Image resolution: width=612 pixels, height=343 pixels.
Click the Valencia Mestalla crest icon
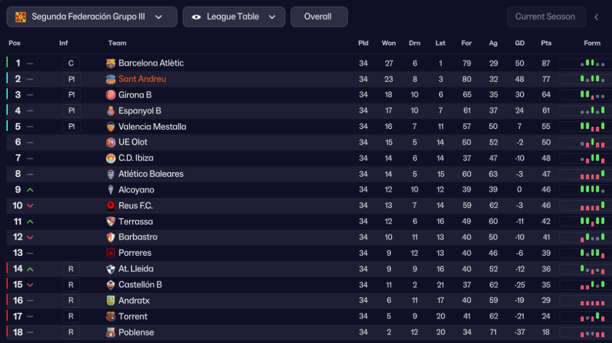point(111,127)
